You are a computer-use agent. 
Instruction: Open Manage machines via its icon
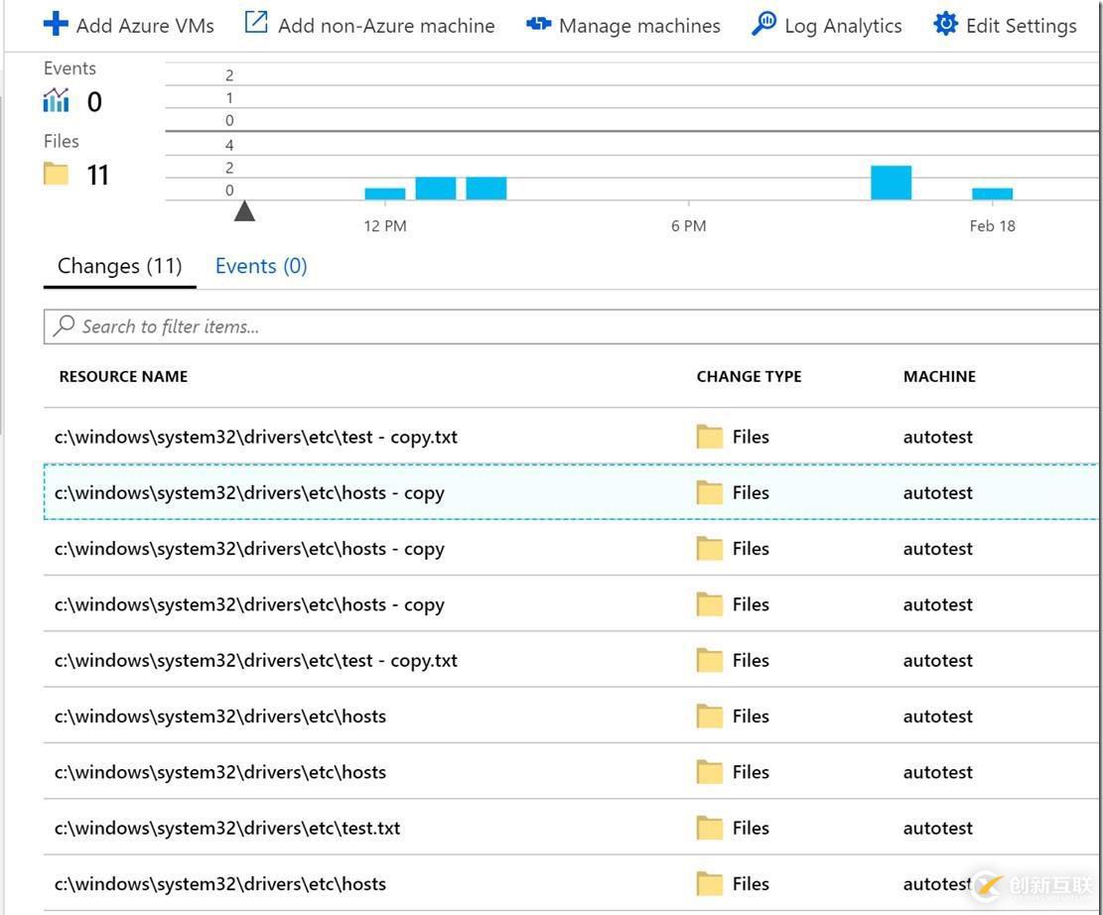(537, 24)
